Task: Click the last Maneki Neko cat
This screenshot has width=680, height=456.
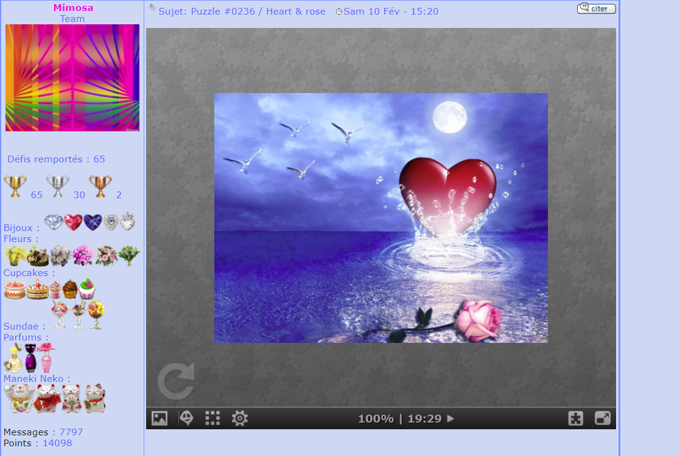Action: point(95,398)
